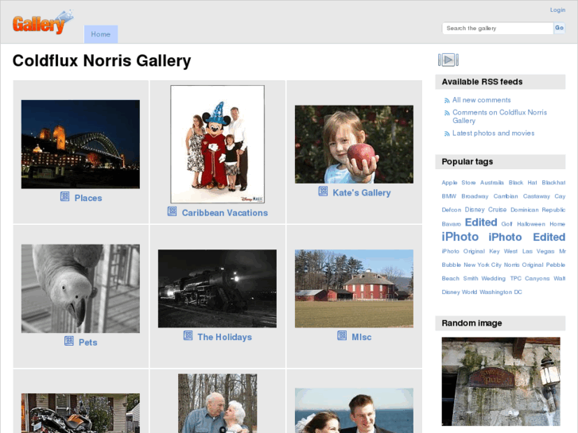
Task: Click RSS icon for All new comments
Action: point(447,101)
